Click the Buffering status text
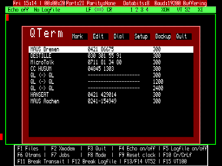Viewport: 222px width, 166px height. (x=195, y=3)
